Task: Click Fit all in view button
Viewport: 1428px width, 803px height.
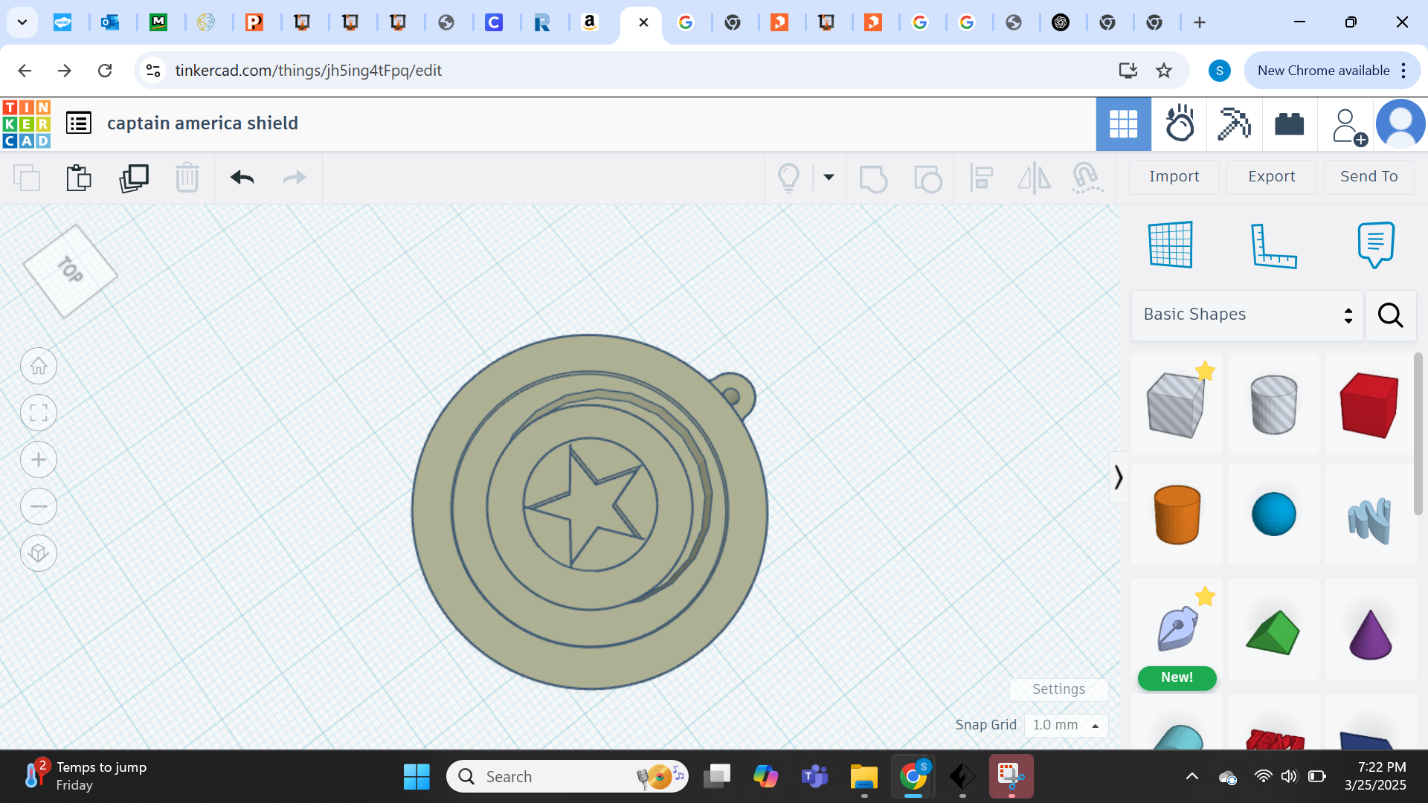Action: click(x=39, y=413)
